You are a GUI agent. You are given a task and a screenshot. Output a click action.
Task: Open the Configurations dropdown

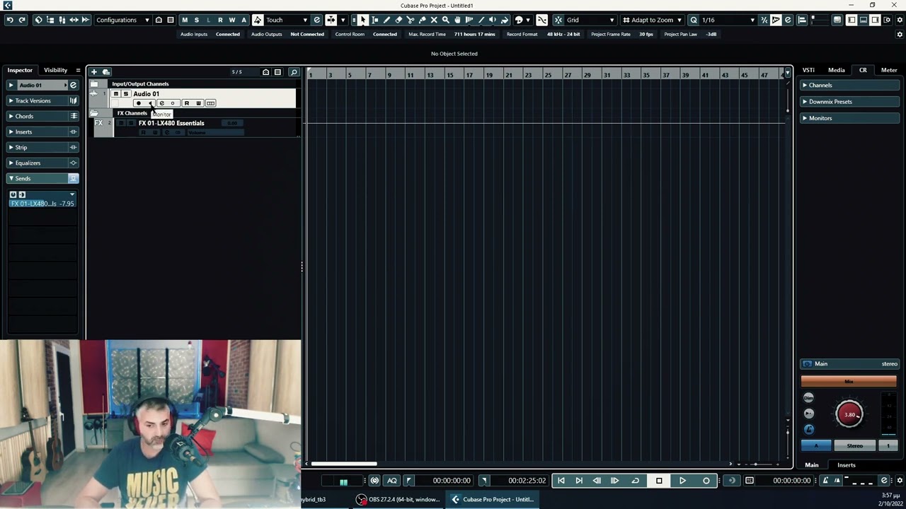pyautogui.click(x=122, y=20)
